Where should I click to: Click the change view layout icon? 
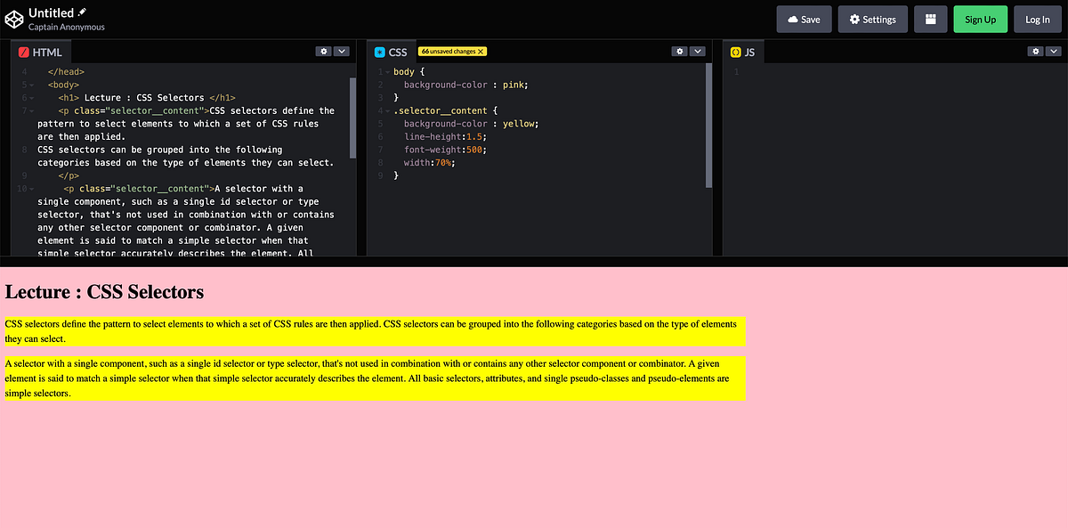point(930,18)
